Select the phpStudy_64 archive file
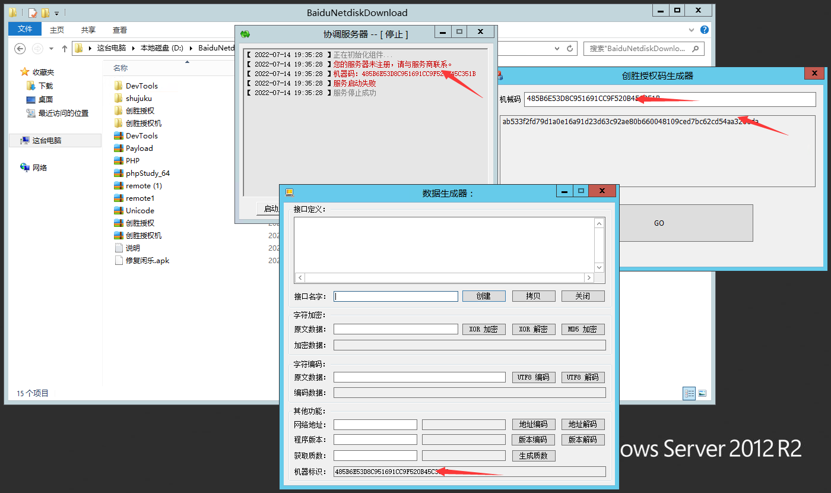831x493 pixels. coord(147,173)
